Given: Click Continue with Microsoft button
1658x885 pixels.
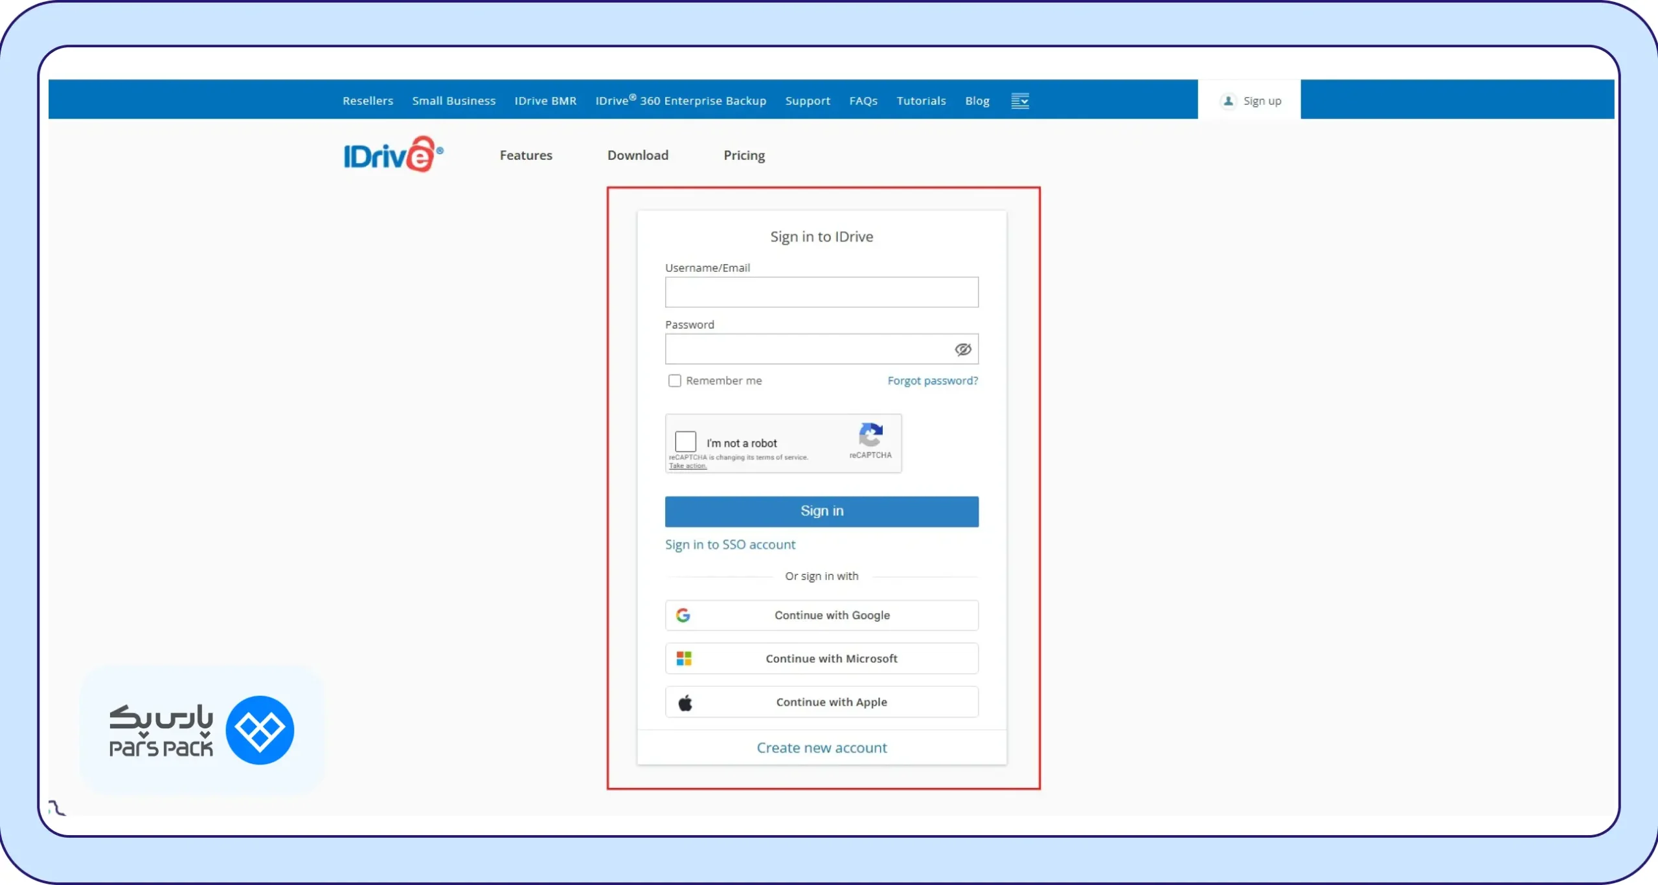Looking at the screenshot, I should (822, 658).
